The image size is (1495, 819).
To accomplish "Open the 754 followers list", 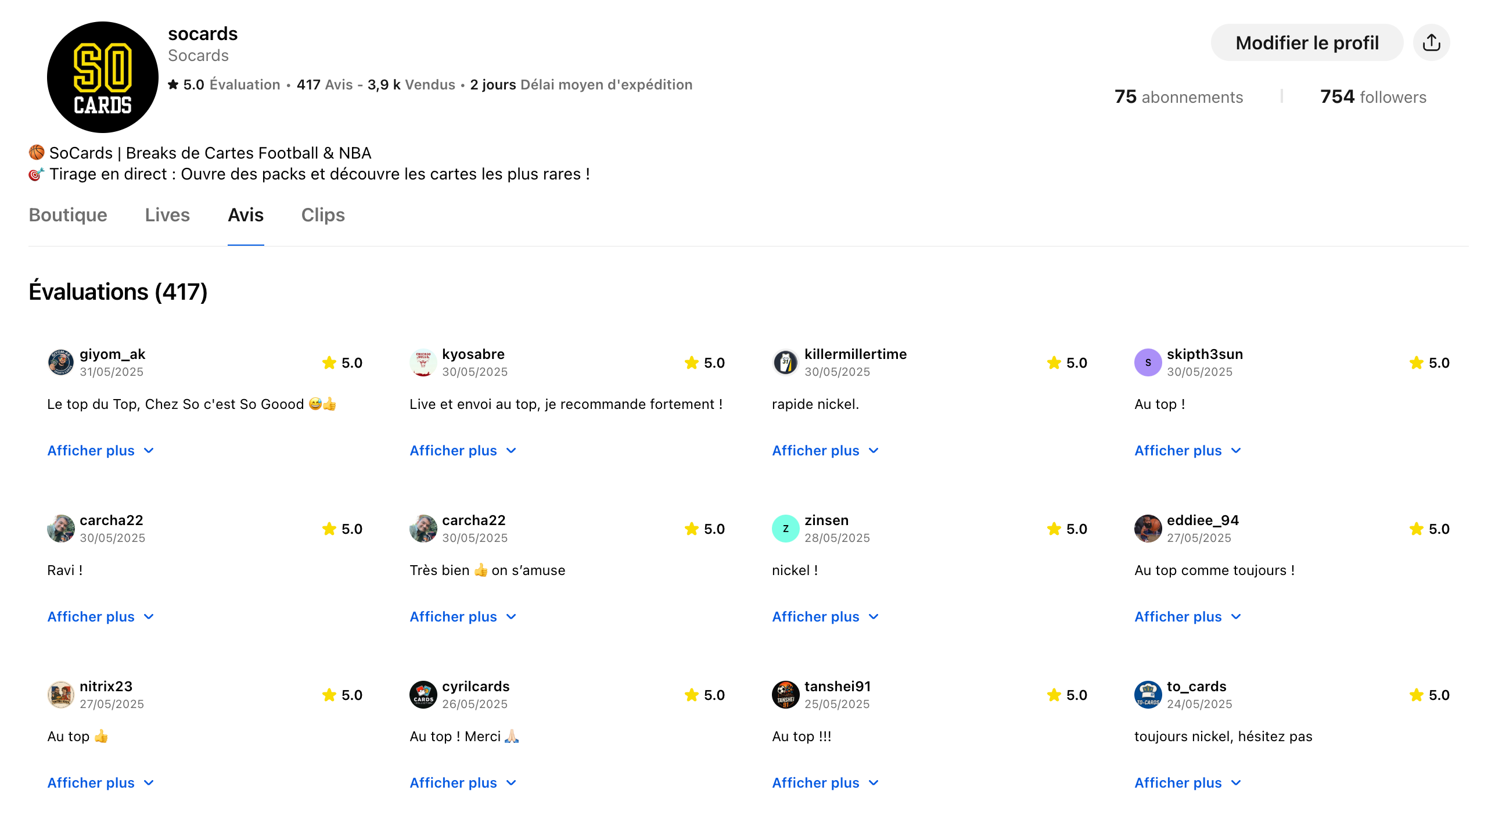I will (x=1373, y=97).
